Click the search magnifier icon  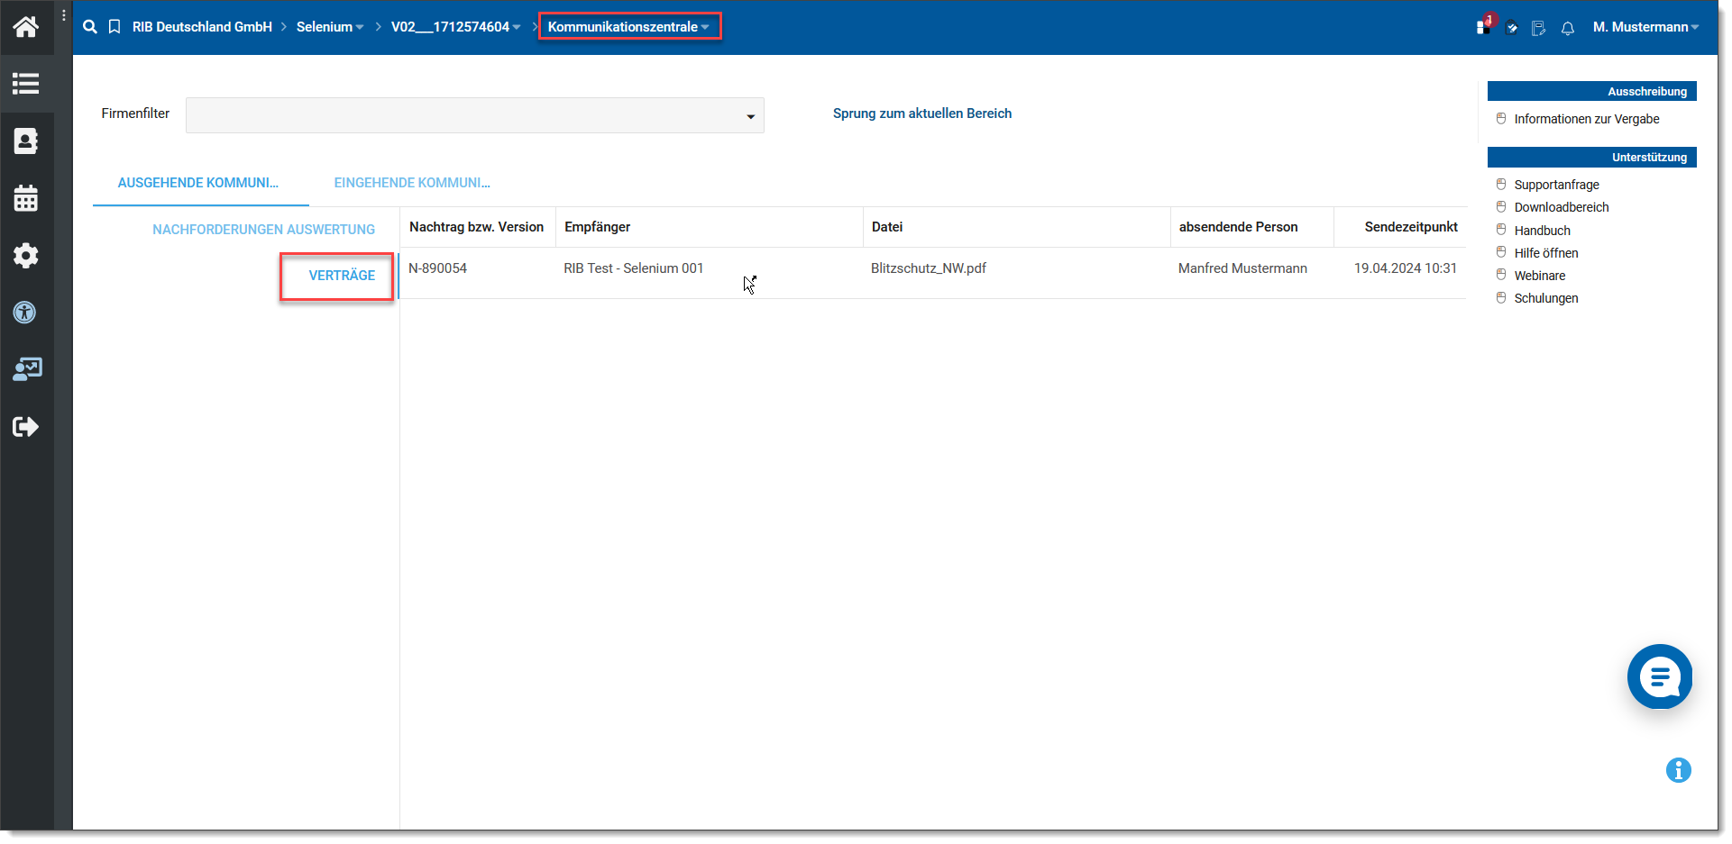tap(90, 27)
